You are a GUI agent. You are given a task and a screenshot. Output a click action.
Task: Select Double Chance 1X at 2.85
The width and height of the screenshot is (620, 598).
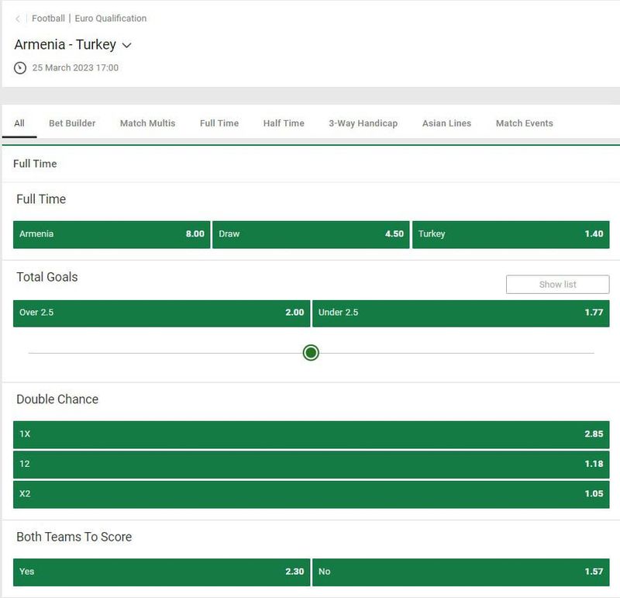pos(311,434)
